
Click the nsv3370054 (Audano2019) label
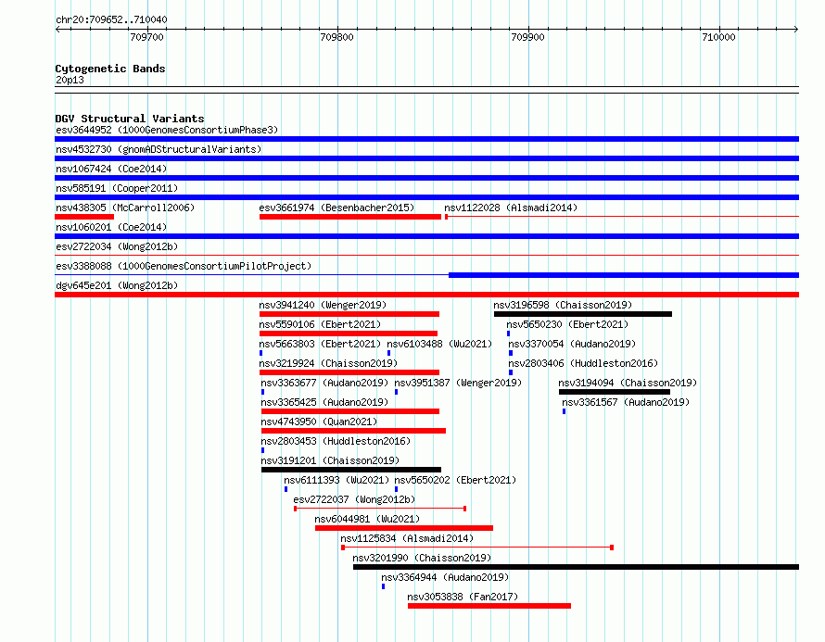pos(572,344)
